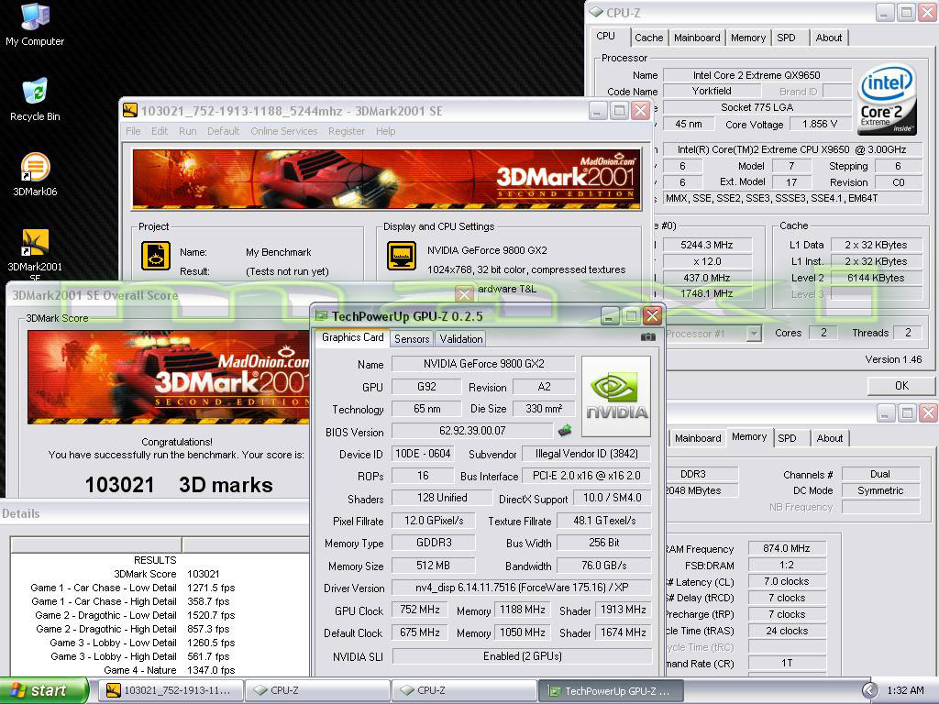Switch to Cache tab in top CPU-Z
The height and width of the screenshot is (704, 939).
(648, 38)
